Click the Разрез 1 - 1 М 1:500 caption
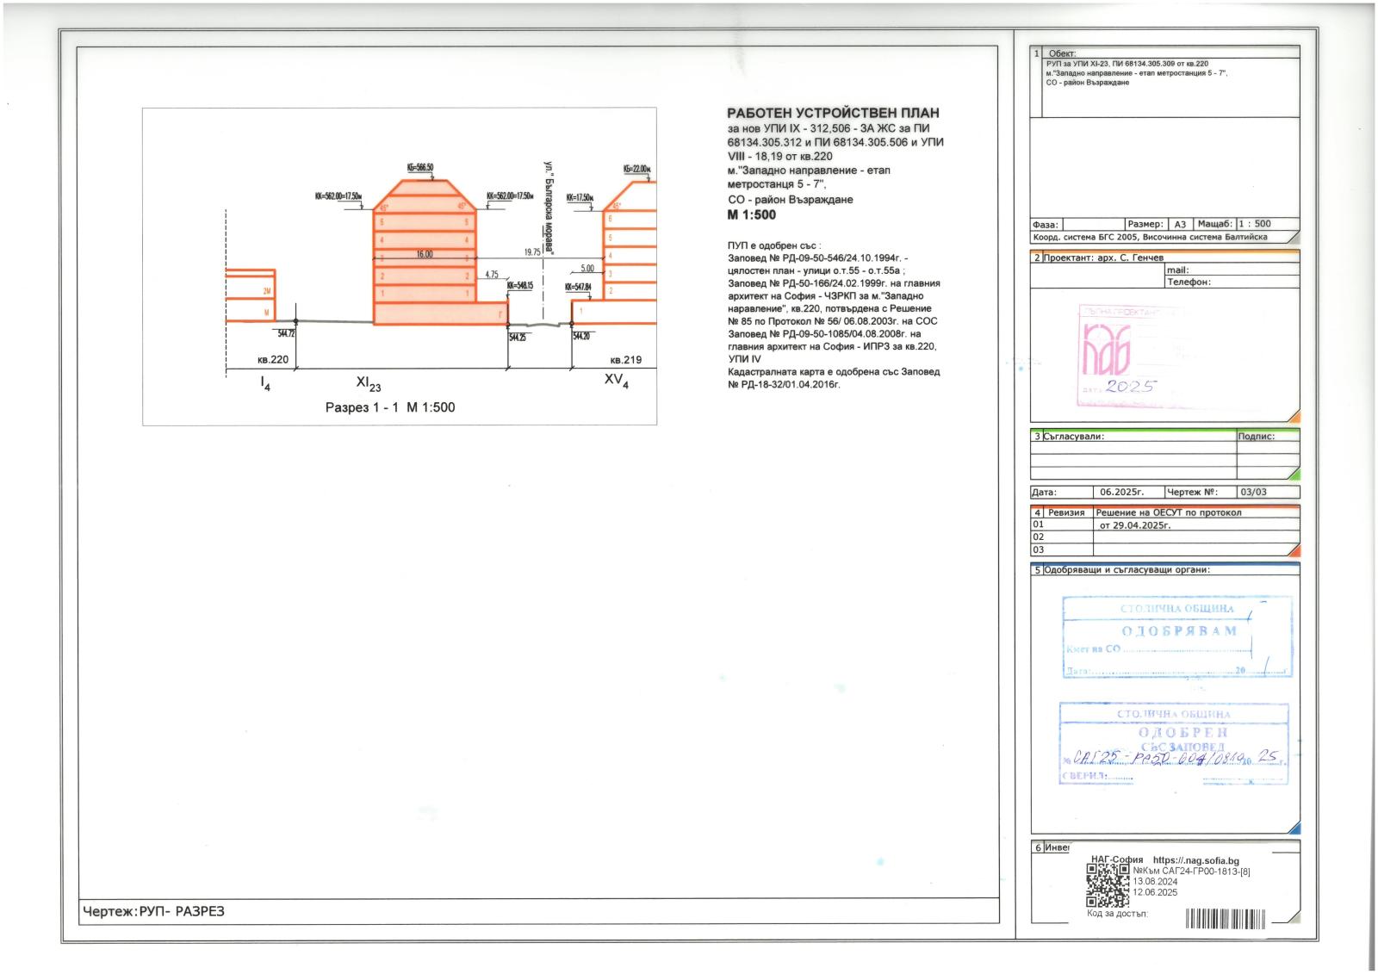 pos(389,407)
